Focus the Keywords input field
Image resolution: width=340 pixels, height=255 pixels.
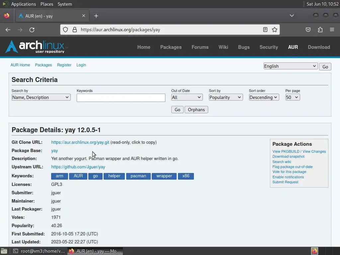121,98
